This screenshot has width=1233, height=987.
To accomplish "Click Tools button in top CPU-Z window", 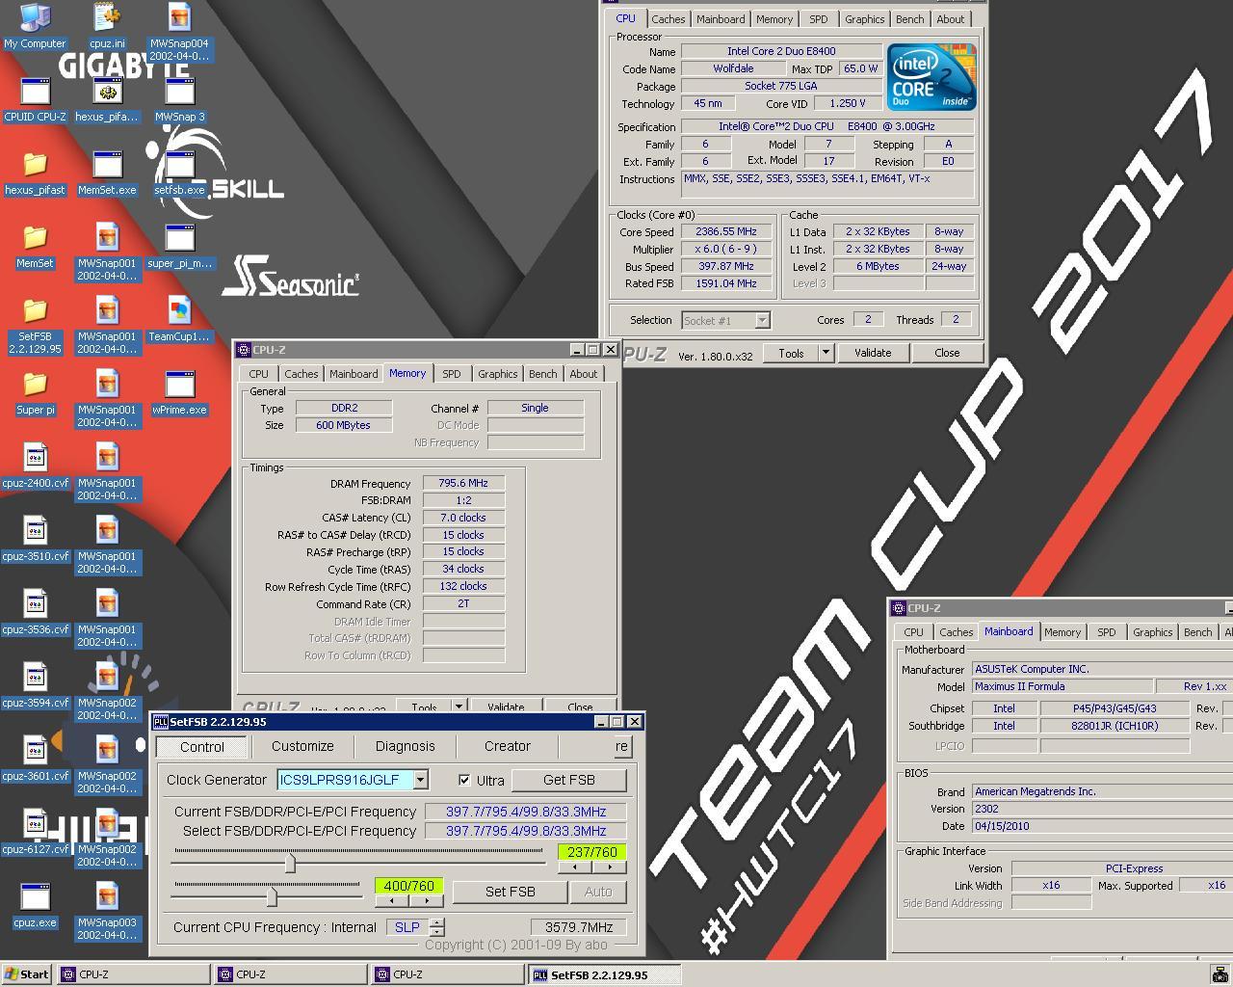I will tap(791, 353).
